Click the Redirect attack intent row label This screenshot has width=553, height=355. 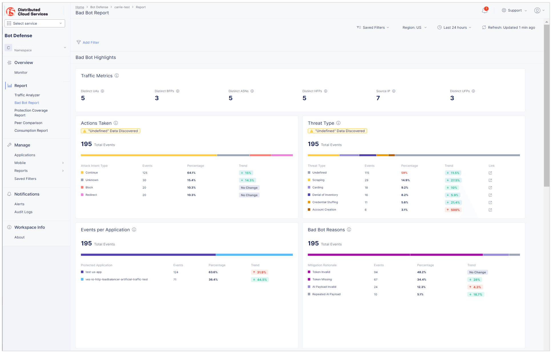click(x=91, y=195)
